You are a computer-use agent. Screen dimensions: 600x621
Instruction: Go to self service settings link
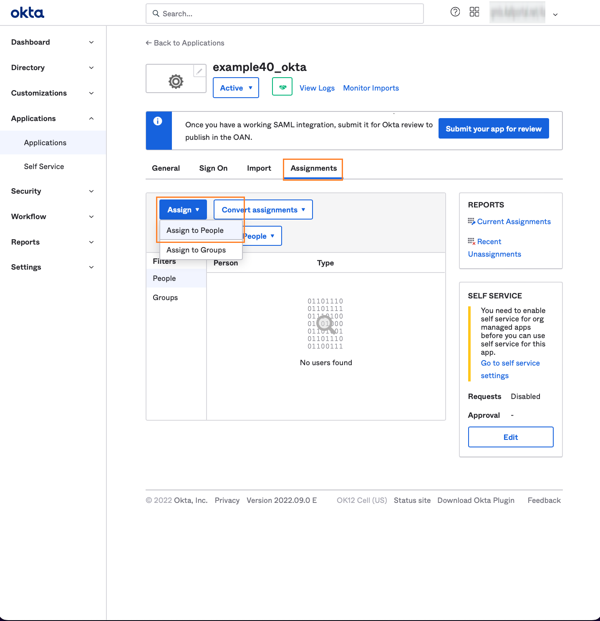[x=510, y=369]
